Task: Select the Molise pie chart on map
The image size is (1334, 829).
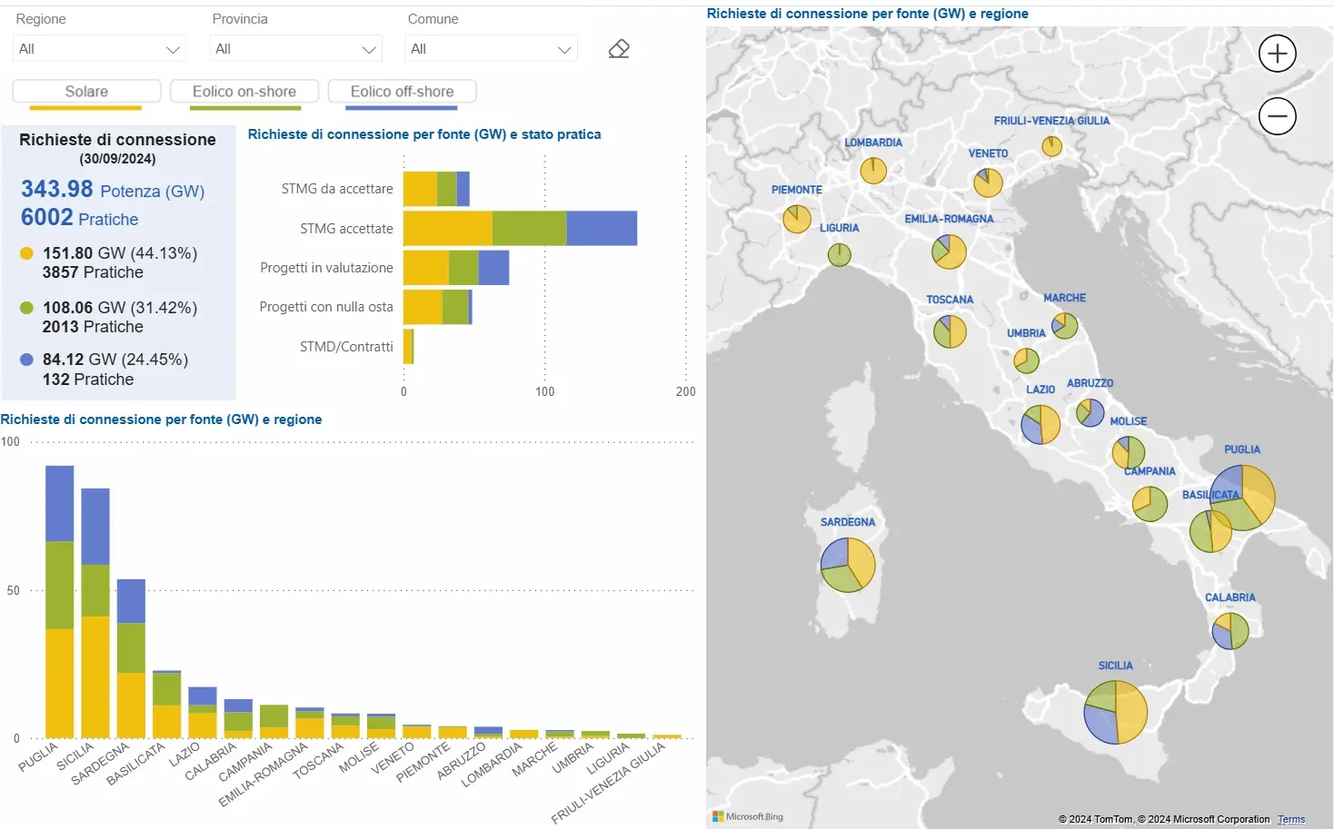Action: 1129,452
